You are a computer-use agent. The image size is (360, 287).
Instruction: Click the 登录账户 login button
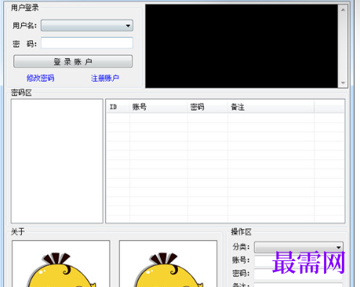pyautogui.click(x=73, y=61)
